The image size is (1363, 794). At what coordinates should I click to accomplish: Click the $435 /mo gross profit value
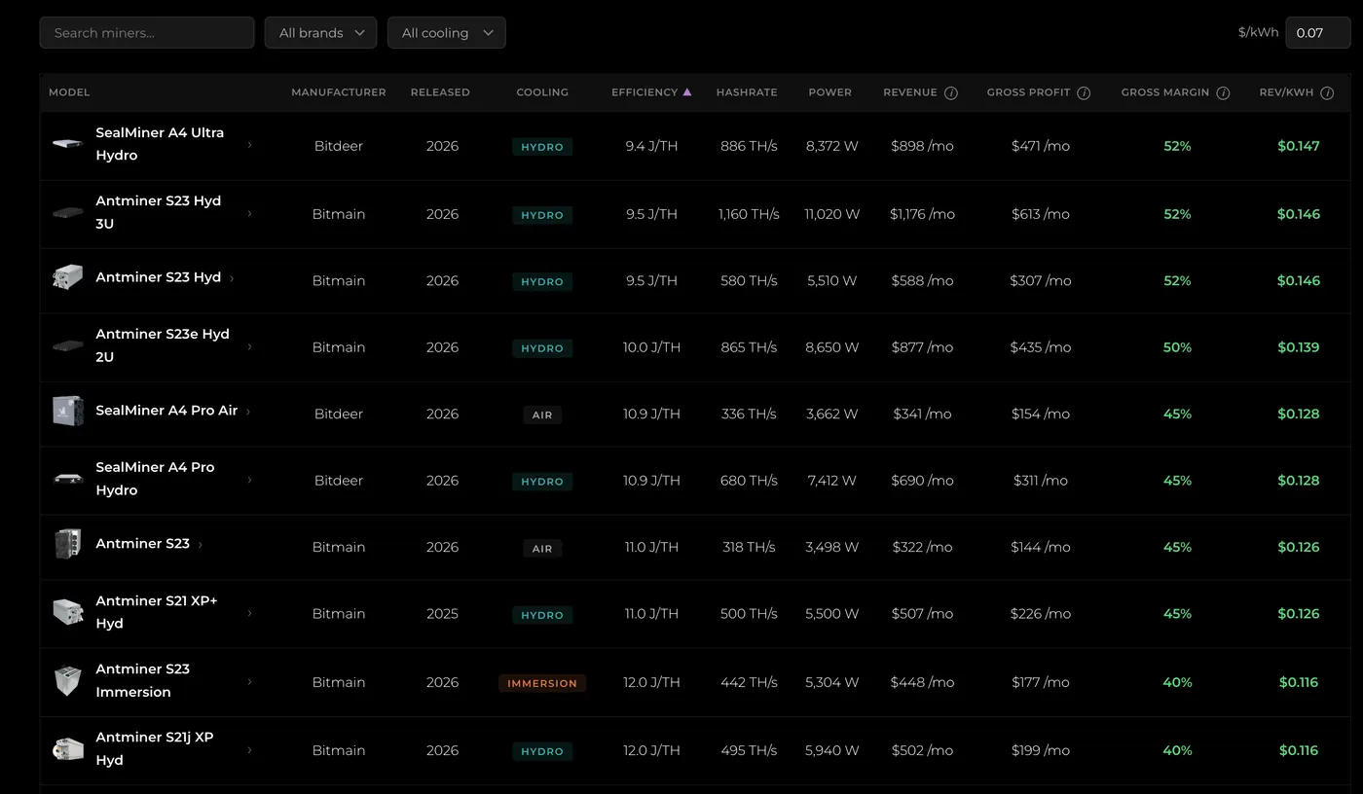[x=1041, y=347]
